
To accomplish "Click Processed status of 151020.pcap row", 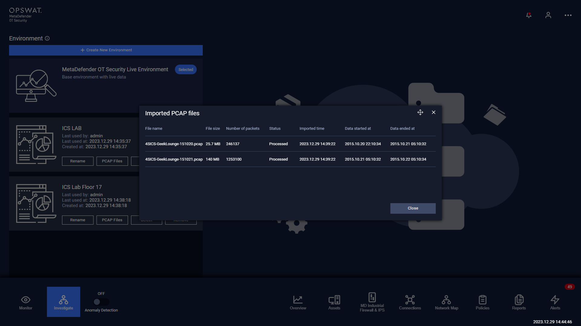I will [278, 144].
